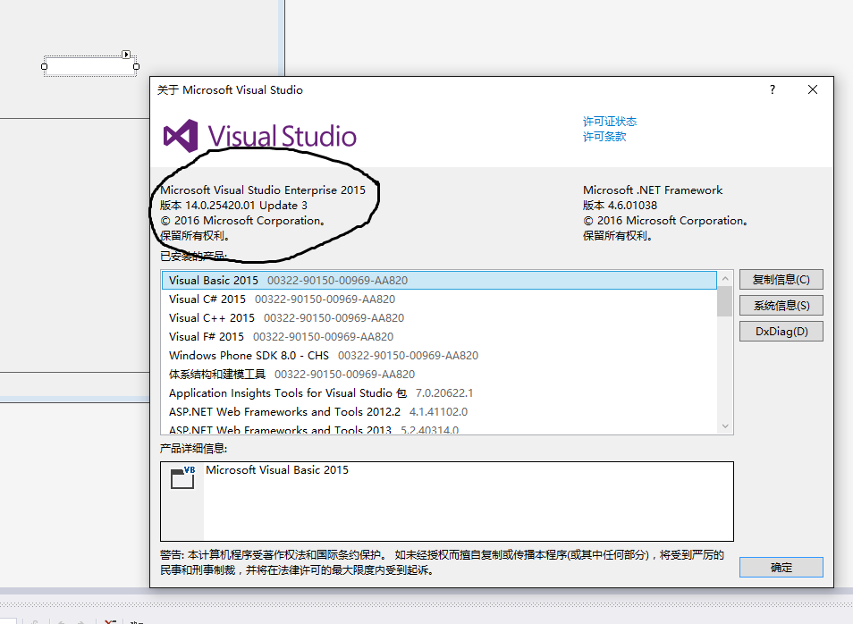Open the 许可证状态 link
This screenshot has height=624, width=853.
(x=609, y=122)
